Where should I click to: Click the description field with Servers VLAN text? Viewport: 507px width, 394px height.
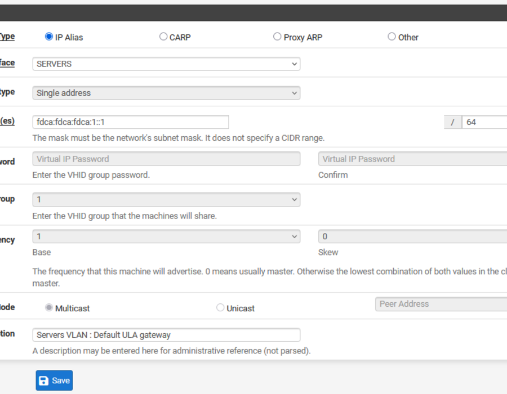[x=166, y=335]
